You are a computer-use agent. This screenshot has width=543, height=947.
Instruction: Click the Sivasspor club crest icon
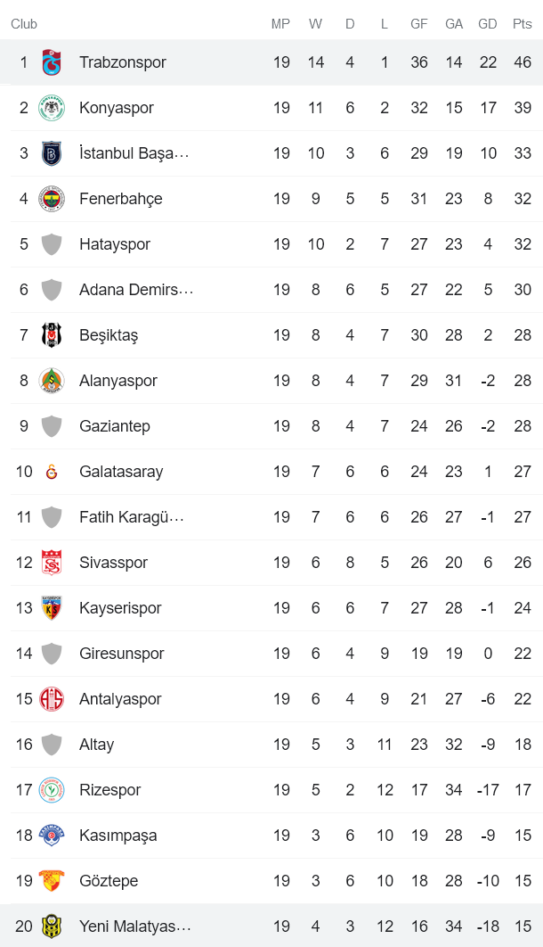(x=51, y=563)
